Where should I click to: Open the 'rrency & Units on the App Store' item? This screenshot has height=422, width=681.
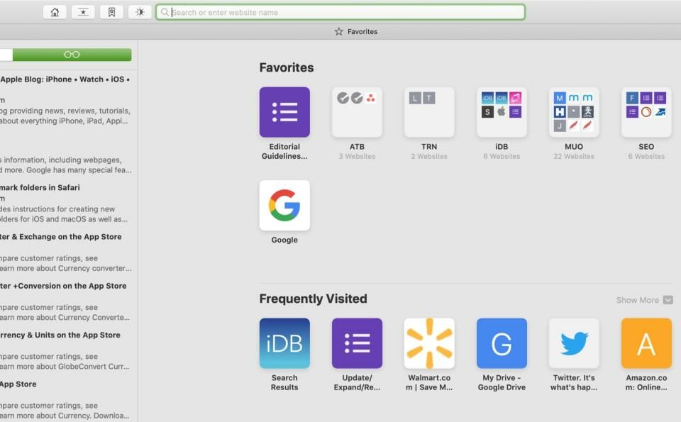pos(66,350)
